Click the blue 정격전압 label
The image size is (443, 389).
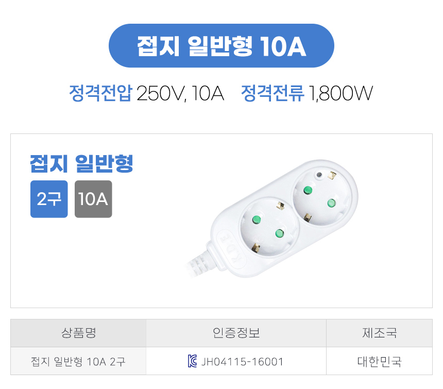click(100, 94)
